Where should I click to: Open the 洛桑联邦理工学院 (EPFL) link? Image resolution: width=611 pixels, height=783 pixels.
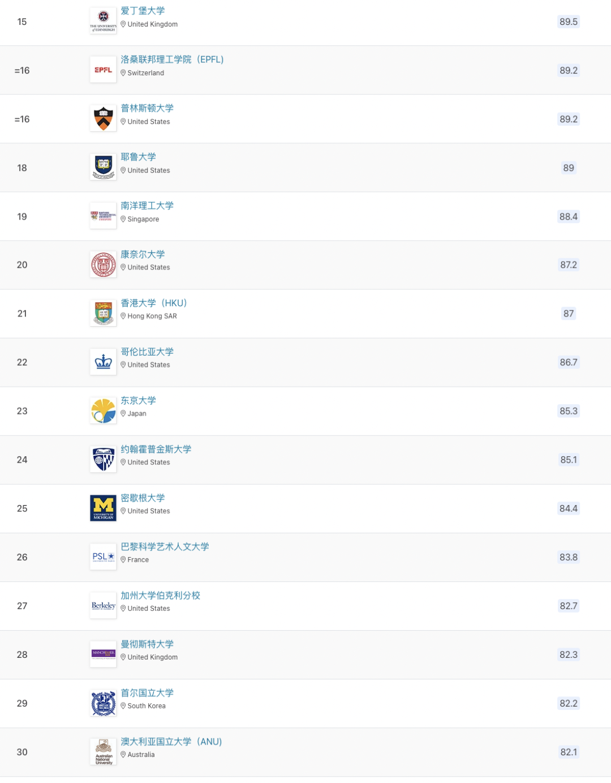click(x=172, y=59)
